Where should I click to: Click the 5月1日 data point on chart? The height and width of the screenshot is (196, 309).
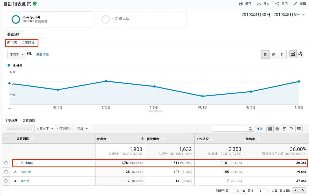point(58,90)
